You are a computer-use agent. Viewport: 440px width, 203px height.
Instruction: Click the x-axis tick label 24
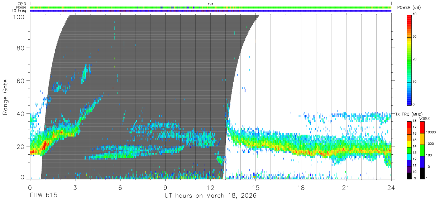pyautogui.click(x=391, y=188)
